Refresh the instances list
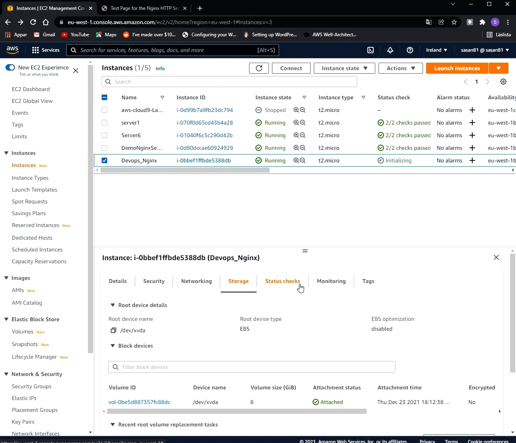 point(259,68)
